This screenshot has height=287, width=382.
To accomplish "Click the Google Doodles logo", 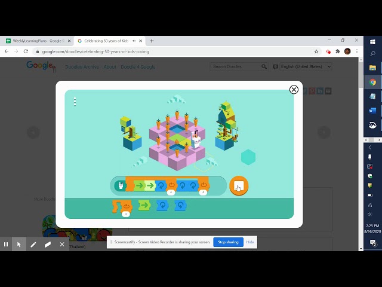I will tap(41, 66).
